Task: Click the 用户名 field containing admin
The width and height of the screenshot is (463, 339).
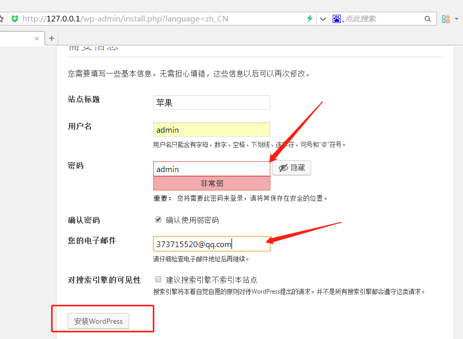Action: (x=212, y=130)
